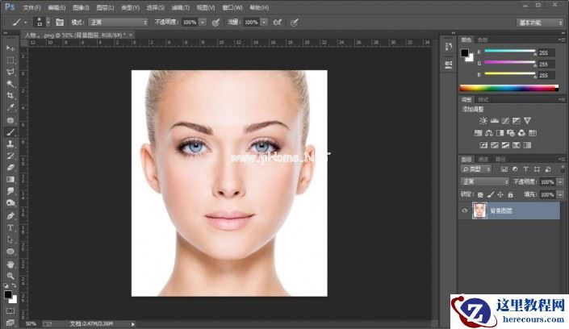
Task: Open the brush panel toggle icon
Action: (59, 23)
